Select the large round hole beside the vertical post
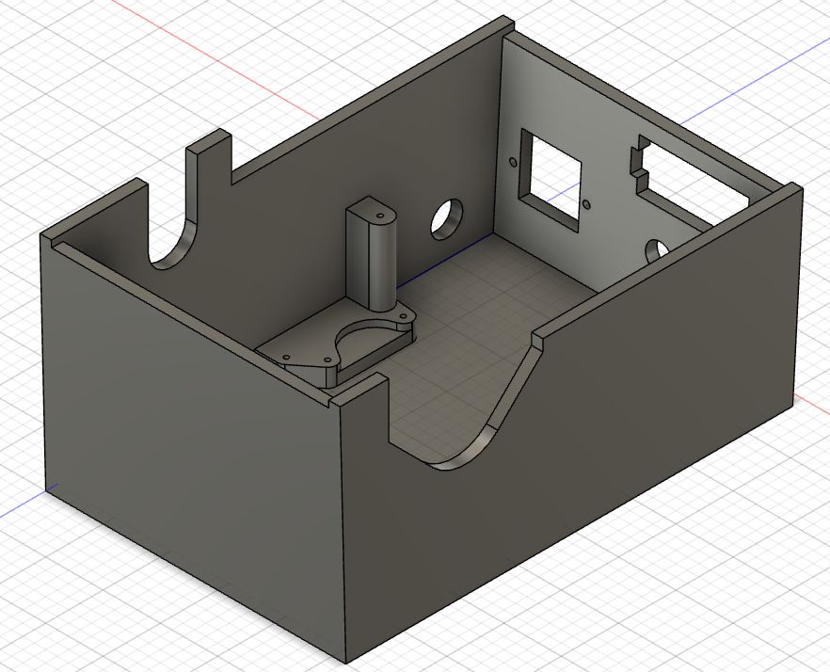 pos(447,218)
